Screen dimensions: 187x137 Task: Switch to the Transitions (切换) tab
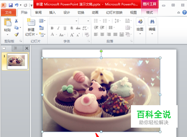(x=81, y=12)
